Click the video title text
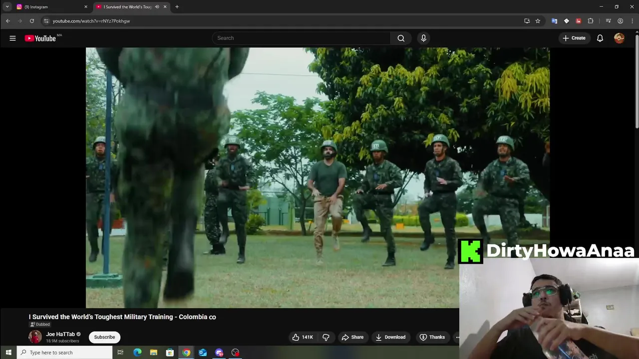Viewport: 639px width, 359px height. click(122, 317)
